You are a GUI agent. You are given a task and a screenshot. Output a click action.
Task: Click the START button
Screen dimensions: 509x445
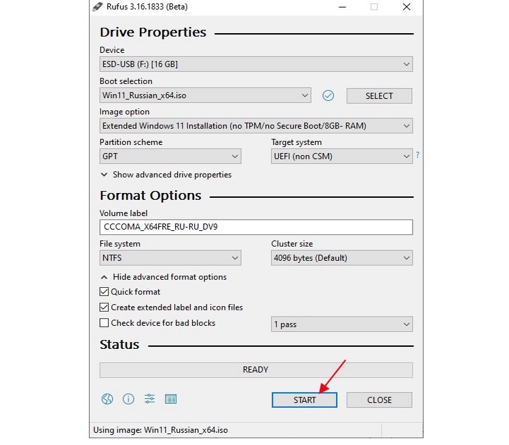(304, 400)
